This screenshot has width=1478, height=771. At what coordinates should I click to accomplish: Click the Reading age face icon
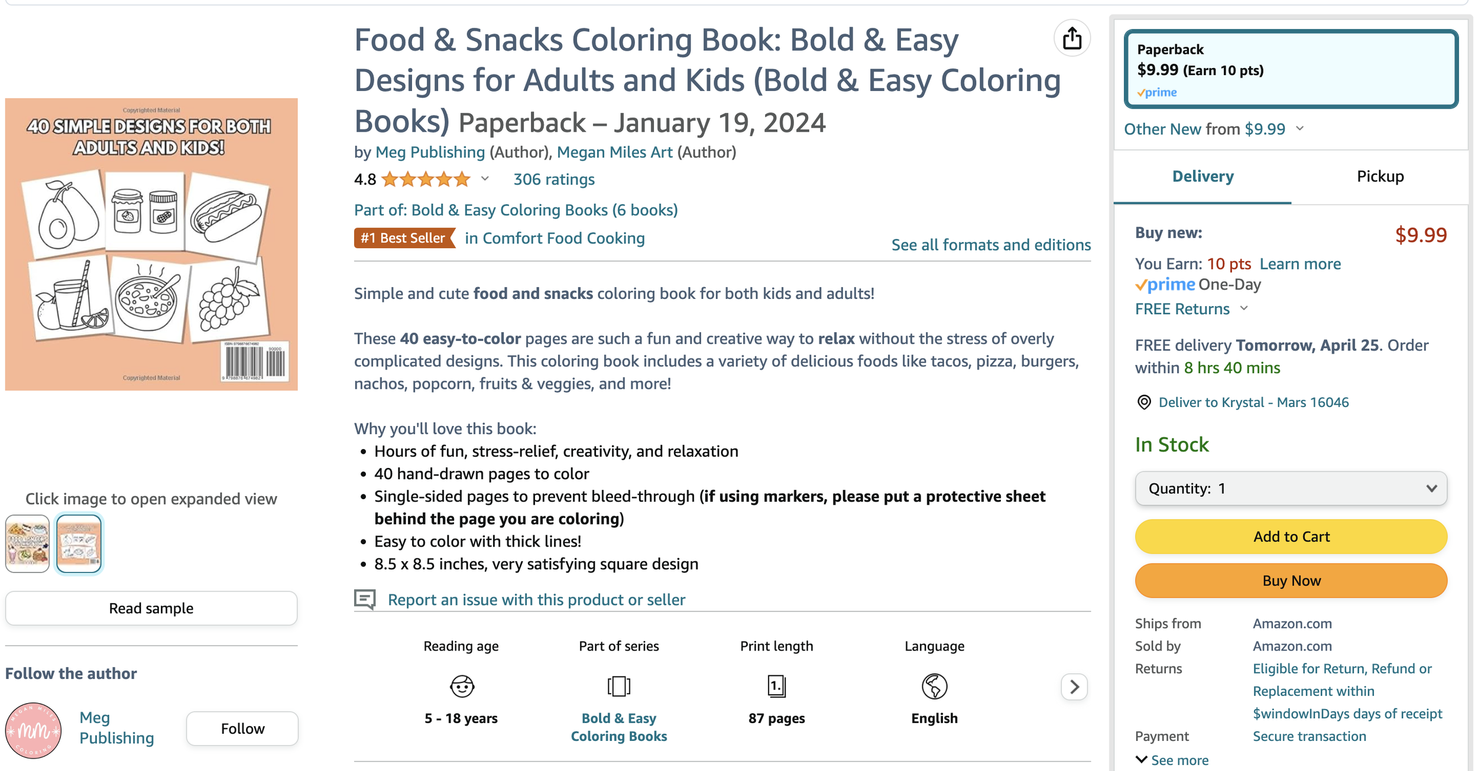click(461, 686)
